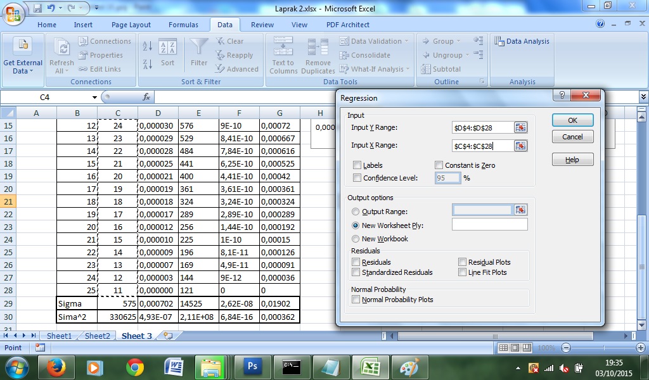
Task: Apply the Filter tool
Action: click(x=198, y=54)
